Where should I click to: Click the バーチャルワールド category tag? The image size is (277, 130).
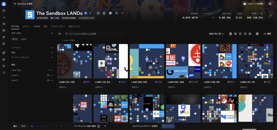click(87, 18)
